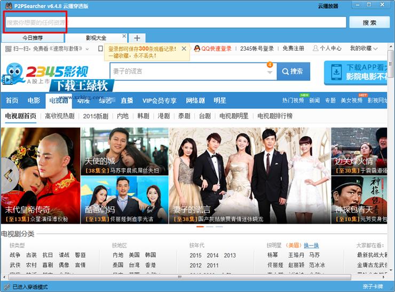The width and height of the screenshot is (395, 292).
Task: Filter by 战争 genre
Action: (x=15, y=255)
